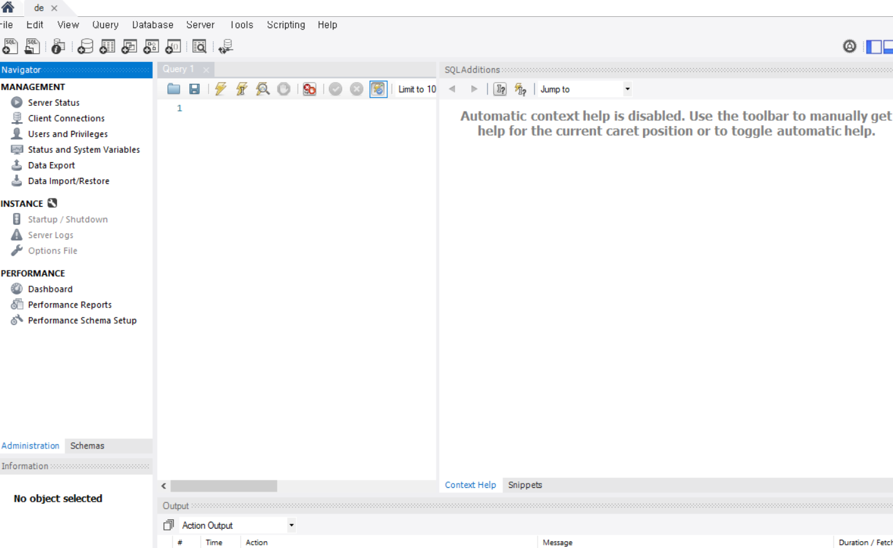Image resolution: width=893 pixels, height=548 pixels.
Task: Go to the home screen tab
Action: tap(8, 7)
